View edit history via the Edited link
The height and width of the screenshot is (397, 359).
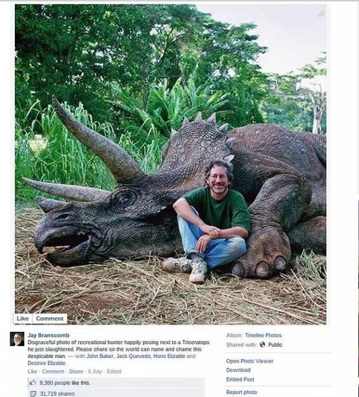[114, 372]
